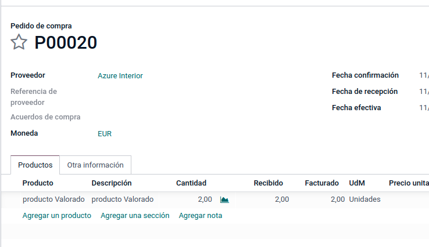Open the forecast chart icon beside quantity
Image resolution: width=429 pixels, height=247 pixels.
224,200
